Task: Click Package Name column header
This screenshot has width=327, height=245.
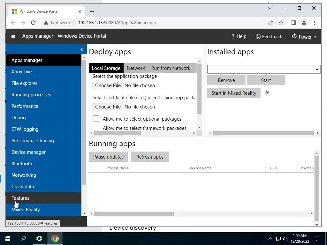Action: 200,168
